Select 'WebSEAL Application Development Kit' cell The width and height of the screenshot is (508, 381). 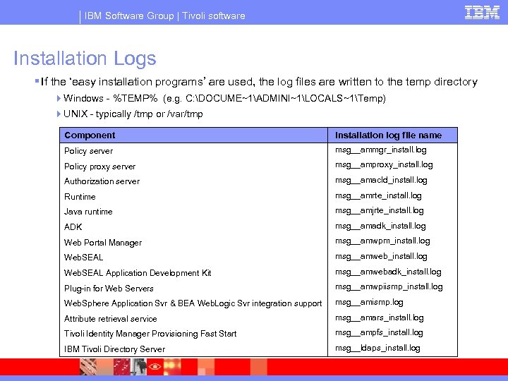click(138, 273)
